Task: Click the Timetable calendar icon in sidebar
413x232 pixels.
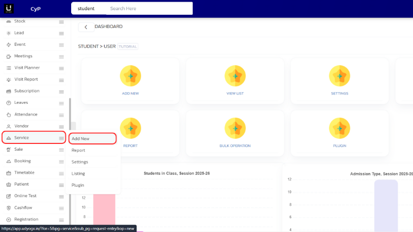Action: pyautogui.click(x=8, y=173)
